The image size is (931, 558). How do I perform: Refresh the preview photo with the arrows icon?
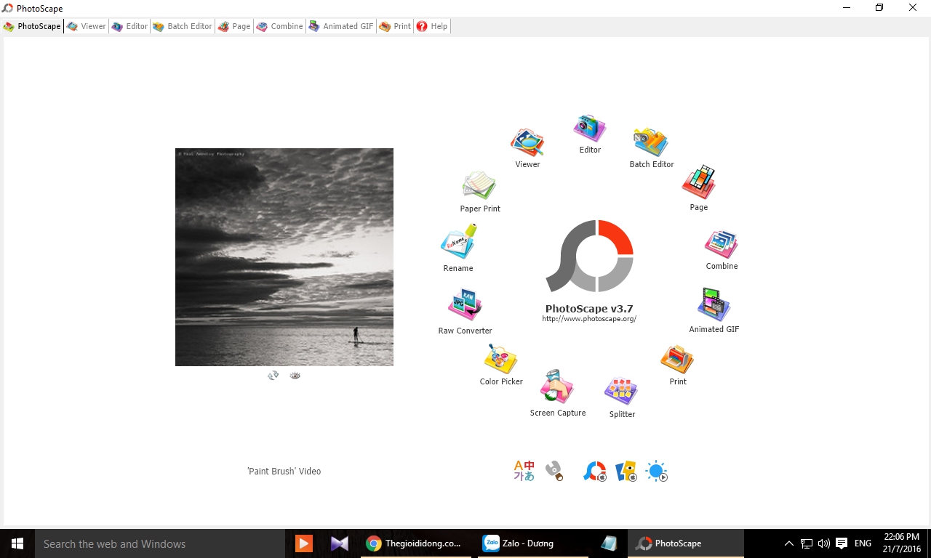click(273, 376)
